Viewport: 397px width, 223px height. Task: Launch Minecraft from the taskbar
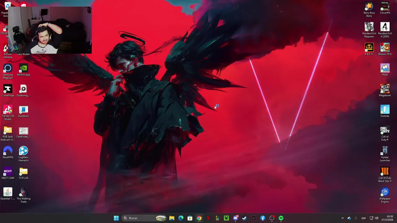point(226,218)
